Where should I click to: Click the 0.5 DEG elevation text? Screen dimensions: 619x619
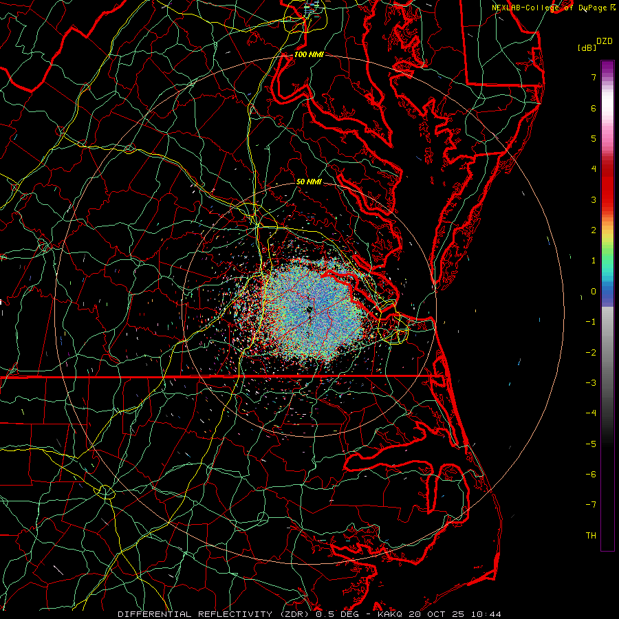pyautogui.click(x=337, y=614)
